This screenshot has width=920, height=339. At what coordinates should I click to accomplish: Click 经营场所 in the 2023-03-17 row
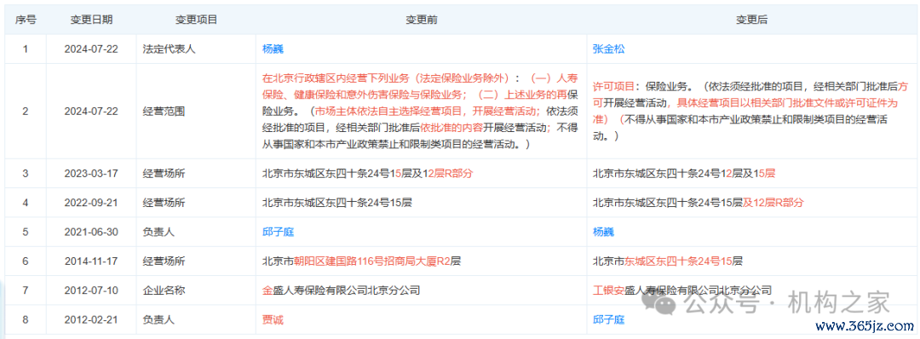click(164, 174)
